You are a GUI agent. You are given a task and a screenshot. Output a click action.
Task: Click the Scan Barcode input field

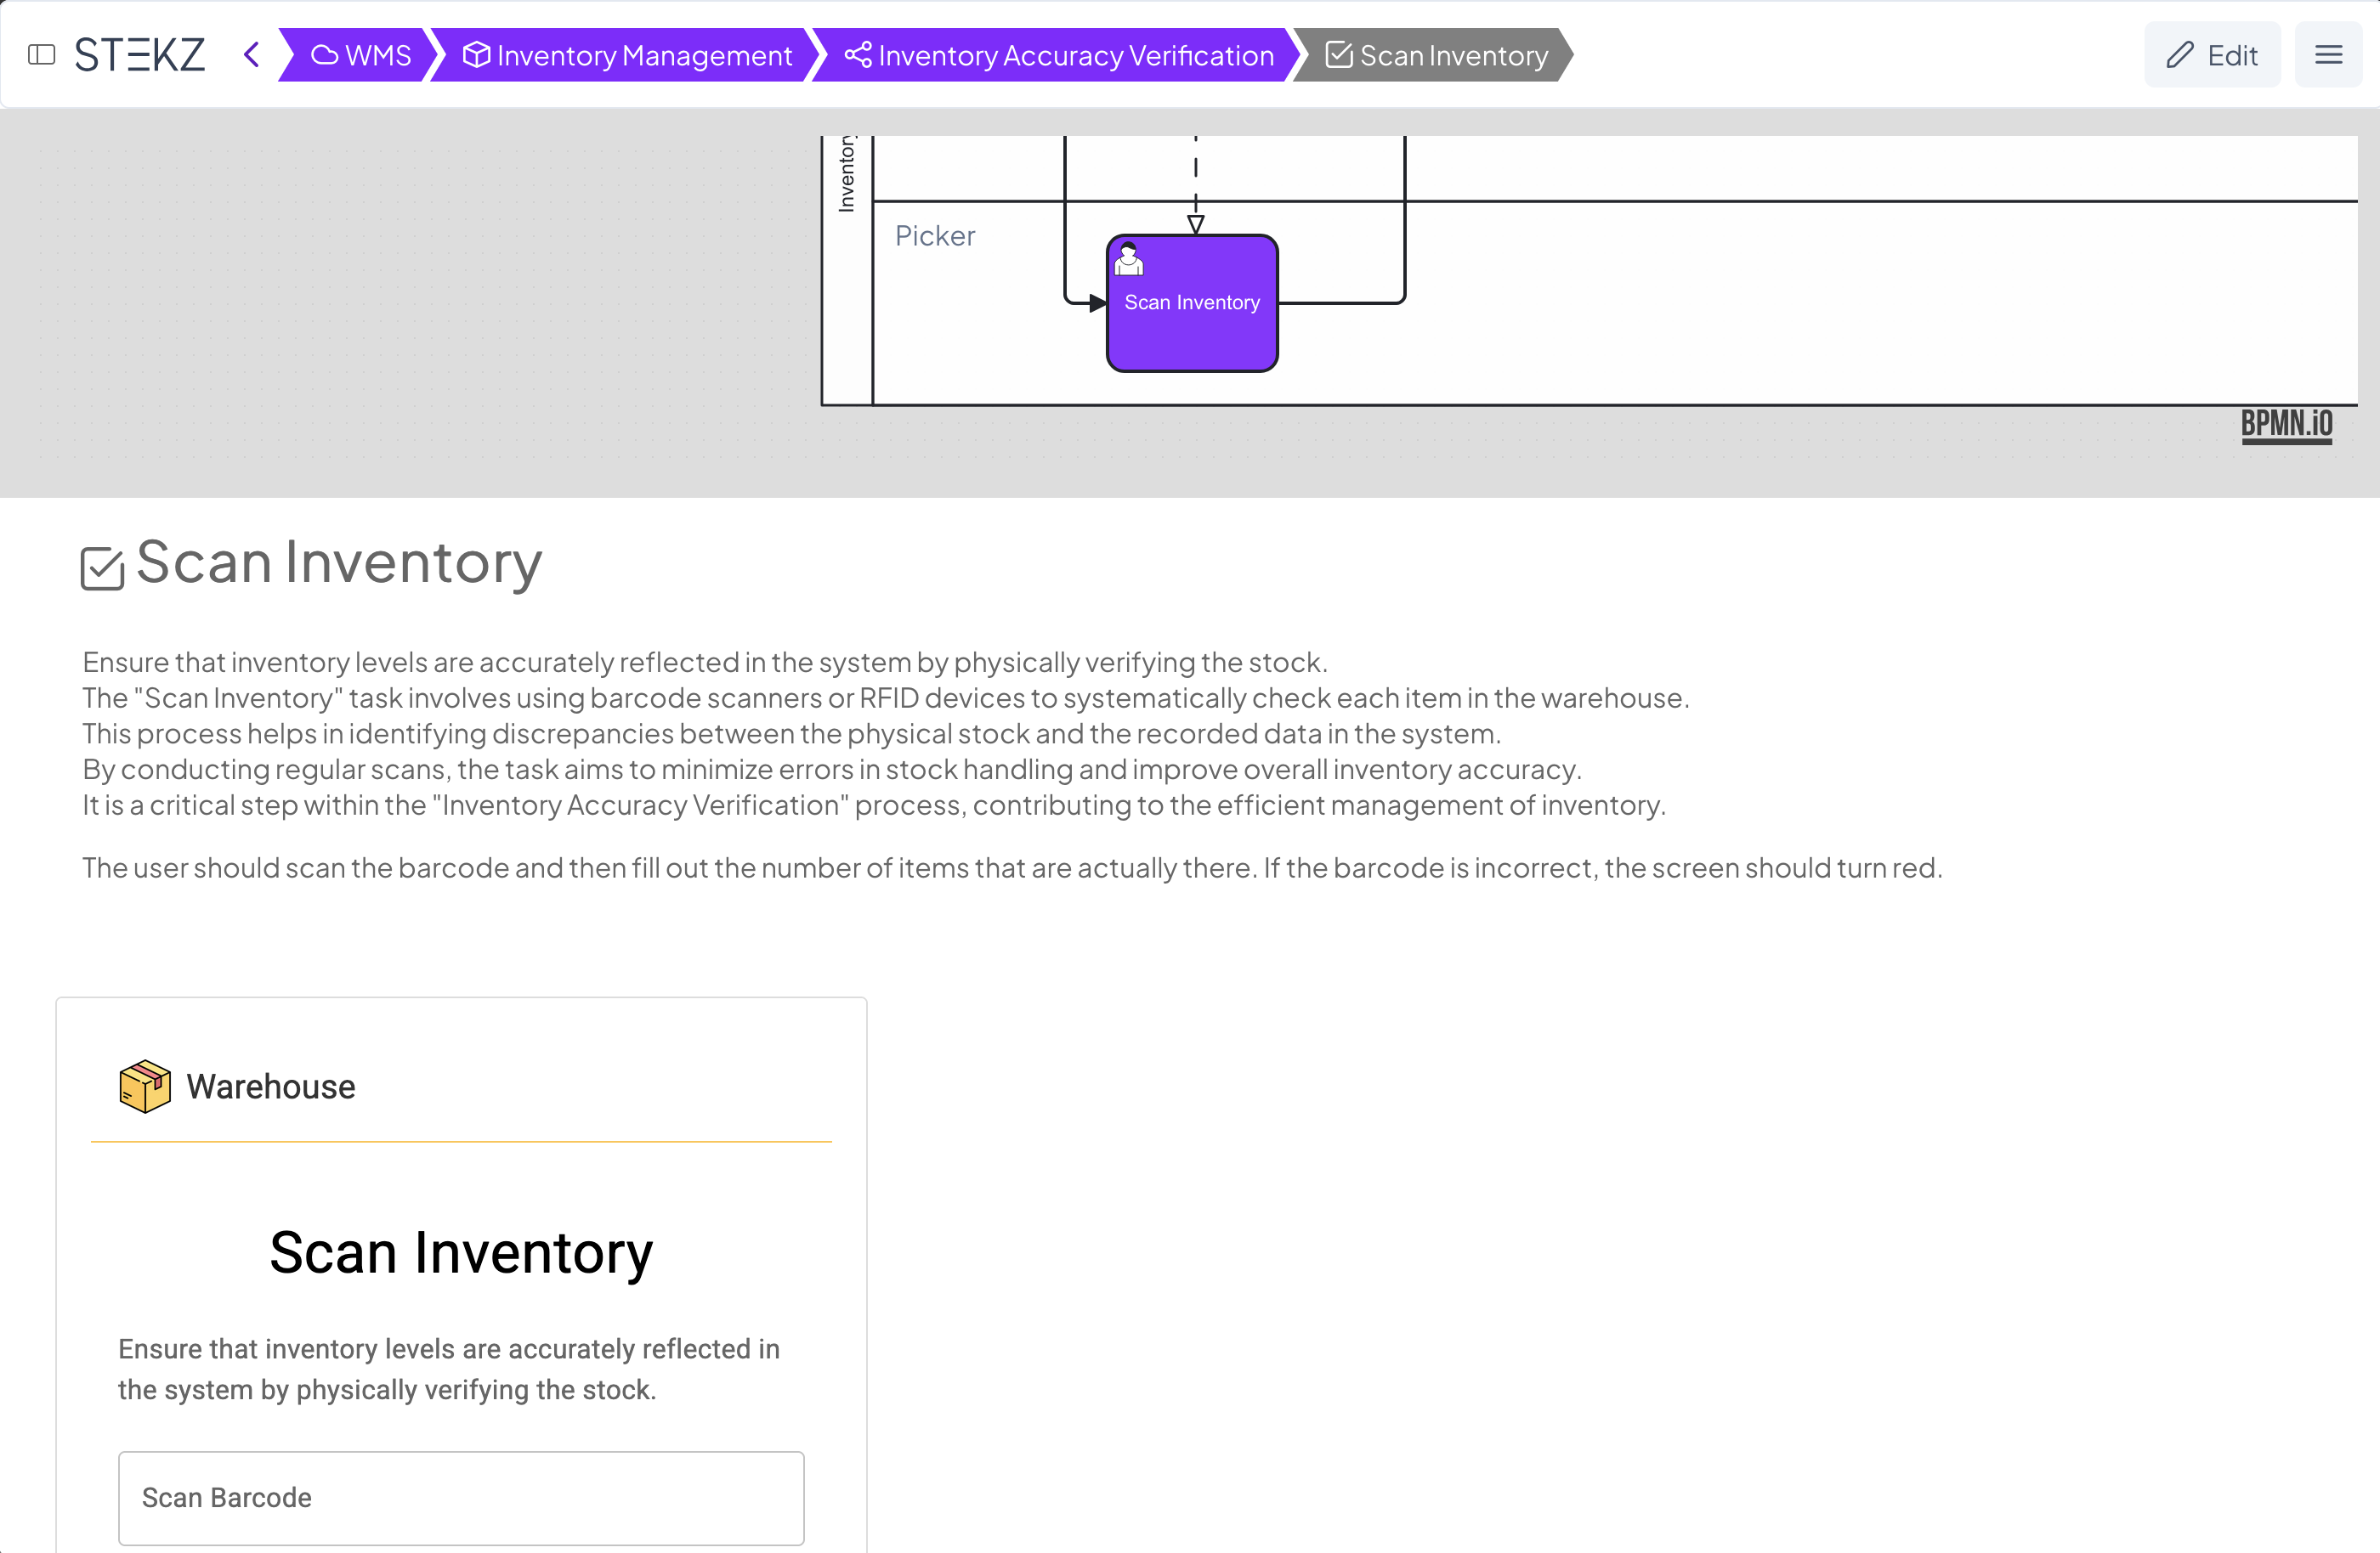point(461,1498)
